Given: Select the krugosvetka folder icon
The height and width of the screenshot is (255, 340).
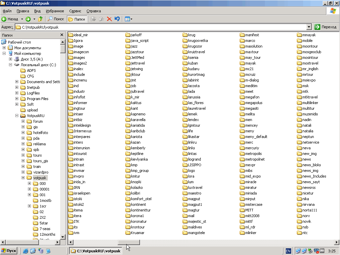Looking at the screenshot, I should pyautogui.click(x=185, y=41).
